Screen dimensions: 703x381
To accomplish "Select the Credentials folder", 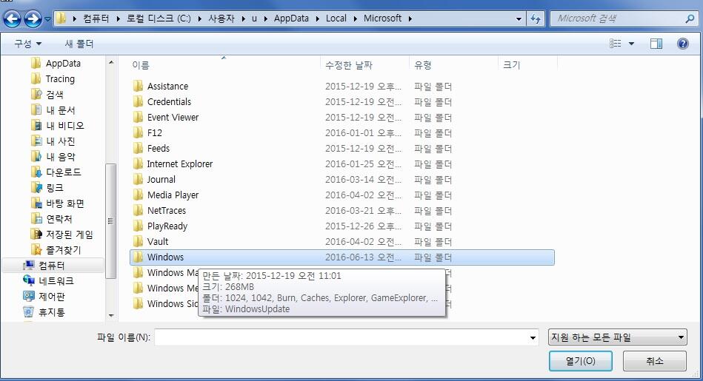I will 169,102.
